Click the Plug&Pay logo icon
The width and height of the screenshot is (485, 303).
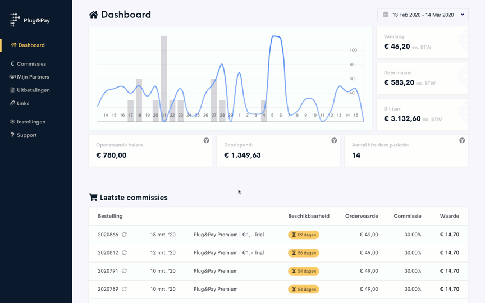pyautogui.click(x=15, y=20)
